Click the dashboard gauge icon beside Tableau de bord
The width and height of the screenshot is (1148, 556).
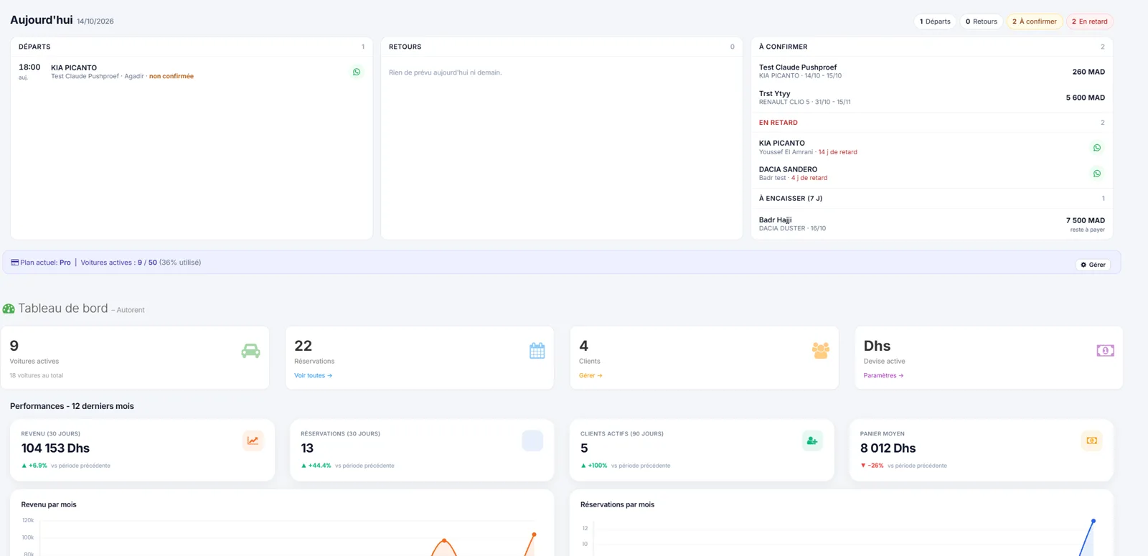pyautogui.click(x=9, y=308)
